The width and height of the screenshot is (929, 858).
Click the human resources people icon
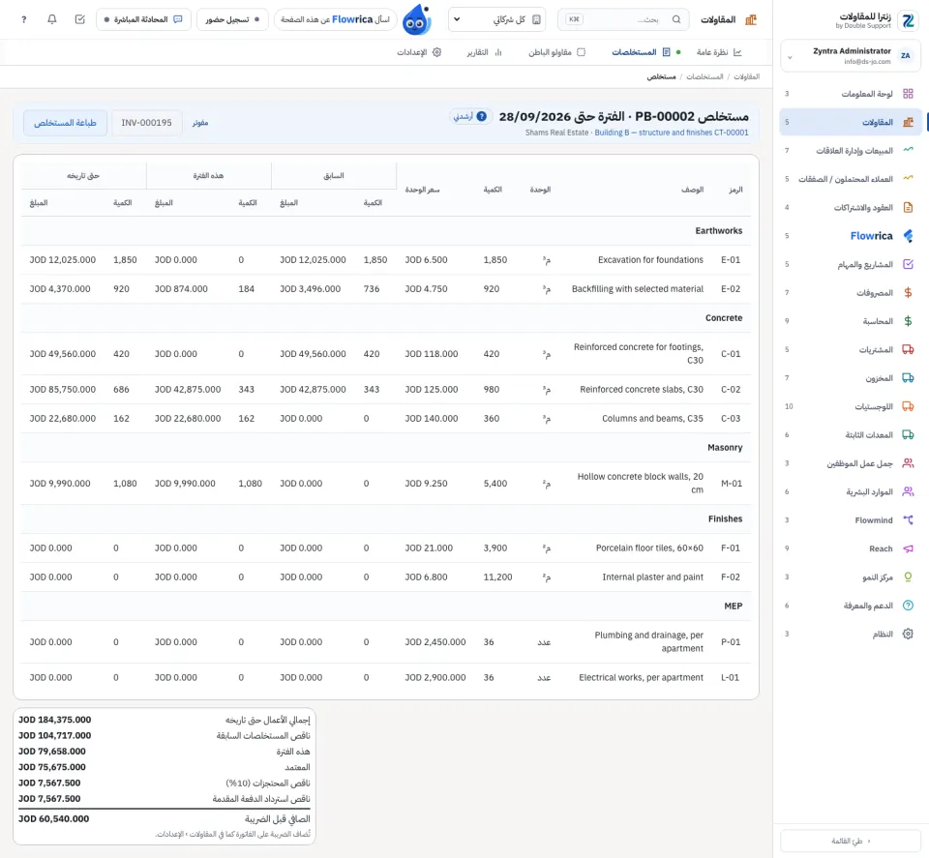pos(908,491)
